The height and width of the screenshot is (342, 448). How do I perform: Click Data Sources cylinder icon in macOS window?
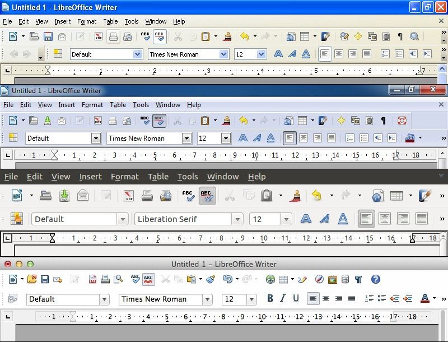[x=345, y=279]
